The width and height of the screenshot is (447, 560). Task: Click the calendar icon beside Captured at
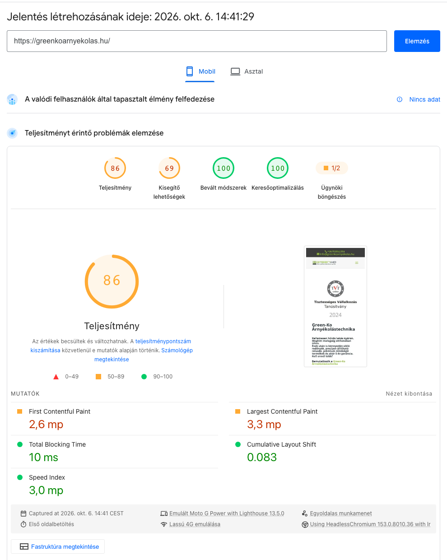coord(23,513)
